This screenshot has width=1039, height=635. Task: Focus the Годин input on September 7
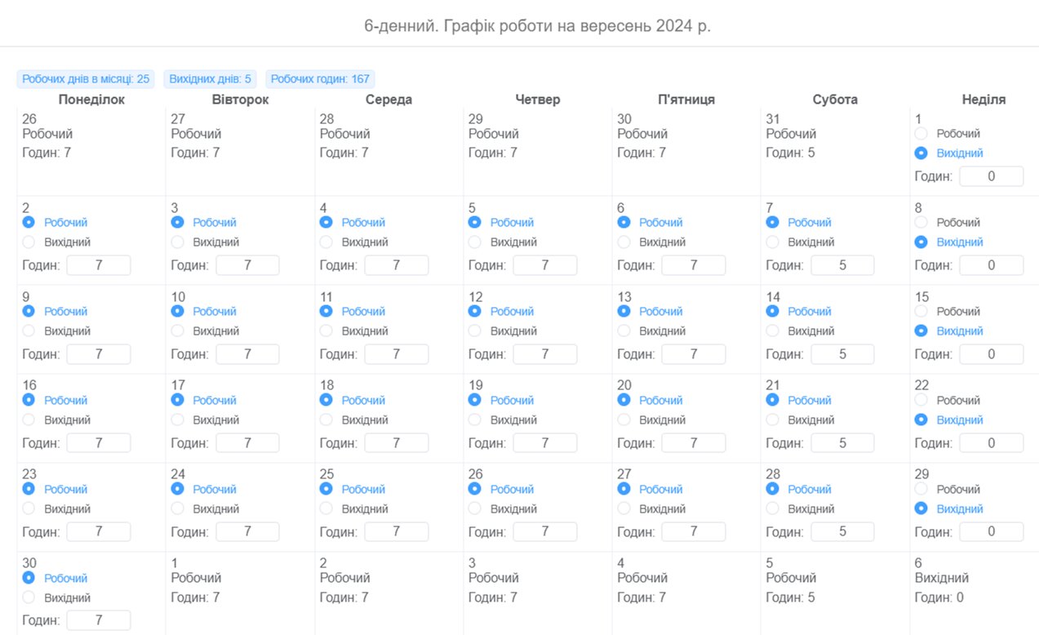click(842, 265)
